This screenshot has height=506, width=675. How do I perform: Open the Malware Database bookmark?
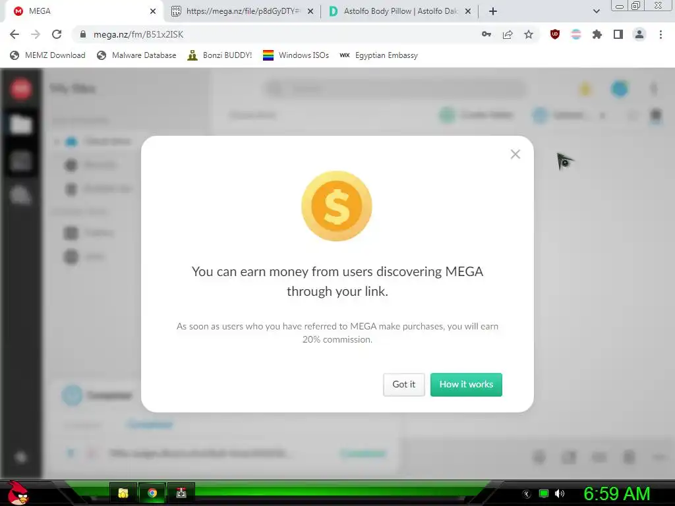coord(137,55)
